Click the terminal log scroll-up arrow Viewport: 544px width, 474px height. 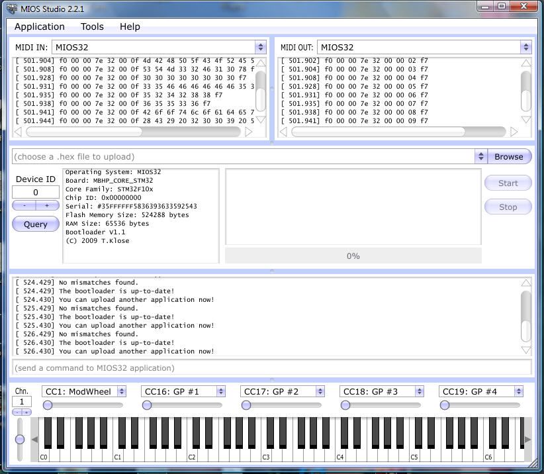526,283
